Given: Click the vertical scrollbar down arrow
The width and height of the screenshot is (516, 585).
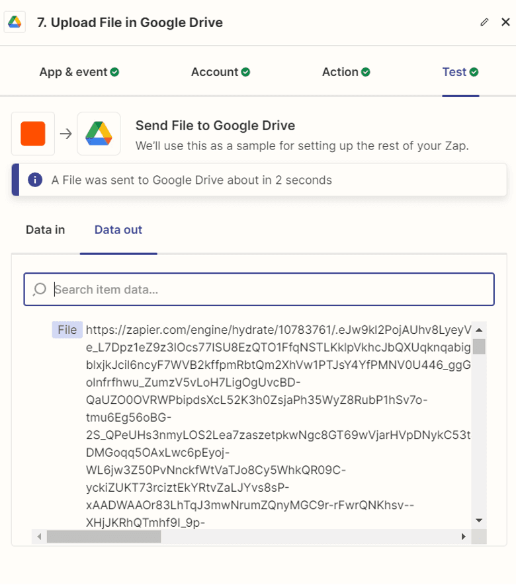Looking at the screenshot, I should [479, 520].
